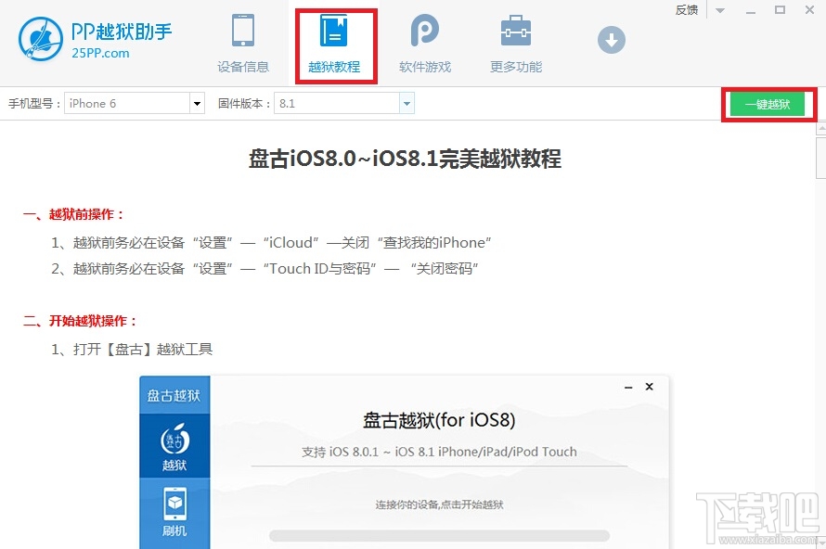Image resolution: width=826 pixels, height=549 pixels.
Task: Click the 支持 iOS 8.0.1 ~ iOS 8.1 text
Action: tap(439, 452)
